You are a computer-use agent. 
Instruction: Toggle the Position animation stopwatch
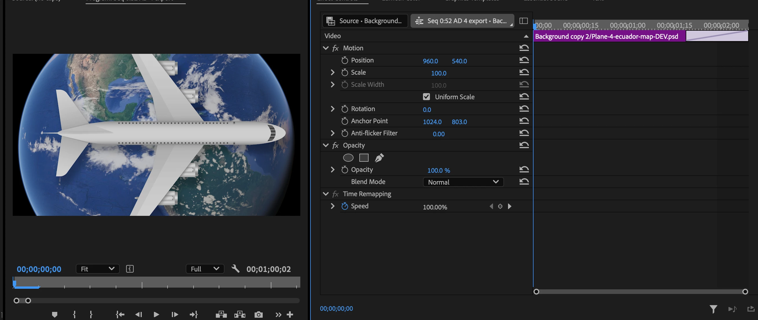point(345,60)
